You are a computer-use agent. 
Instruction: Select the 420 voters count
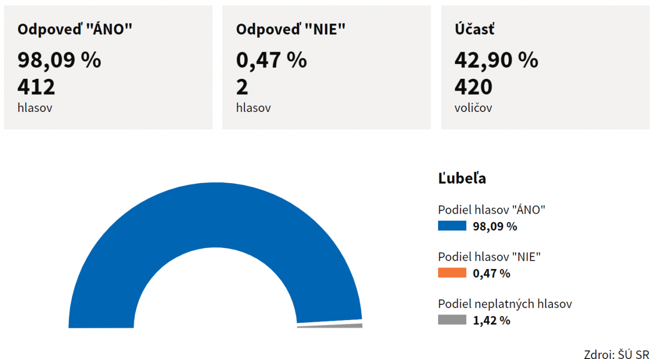474,87
